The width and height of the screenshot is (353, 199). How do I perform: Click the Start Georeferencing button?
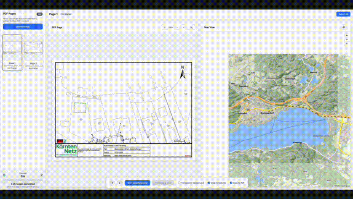137,183
